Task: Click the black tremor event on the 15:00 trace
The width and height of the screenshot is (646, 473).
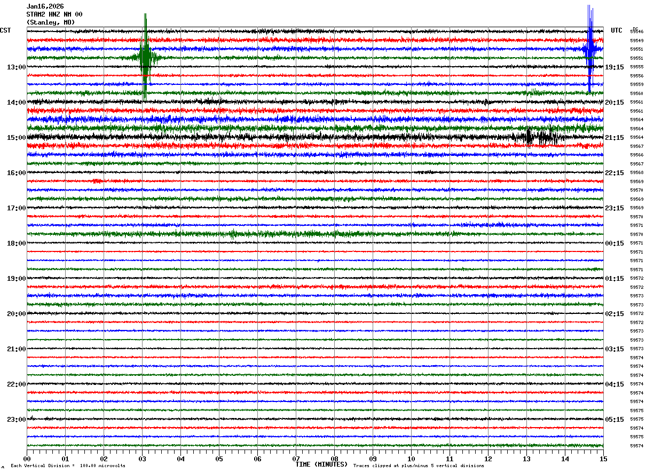Action: (x=540, y=137)
